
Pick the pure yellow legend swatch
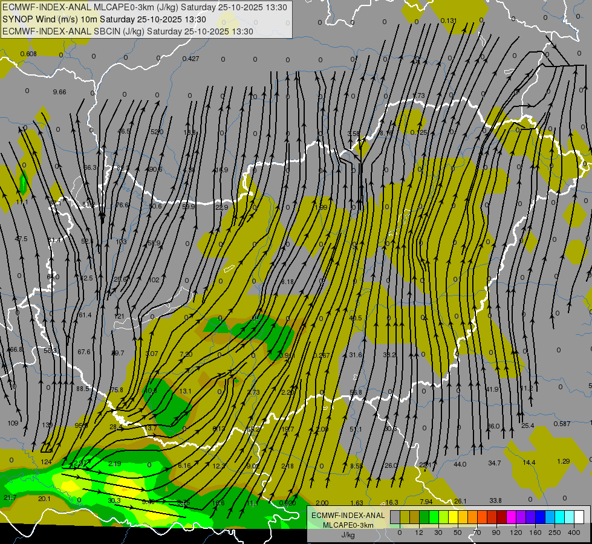pyautogui.click(x=454, y=517)
